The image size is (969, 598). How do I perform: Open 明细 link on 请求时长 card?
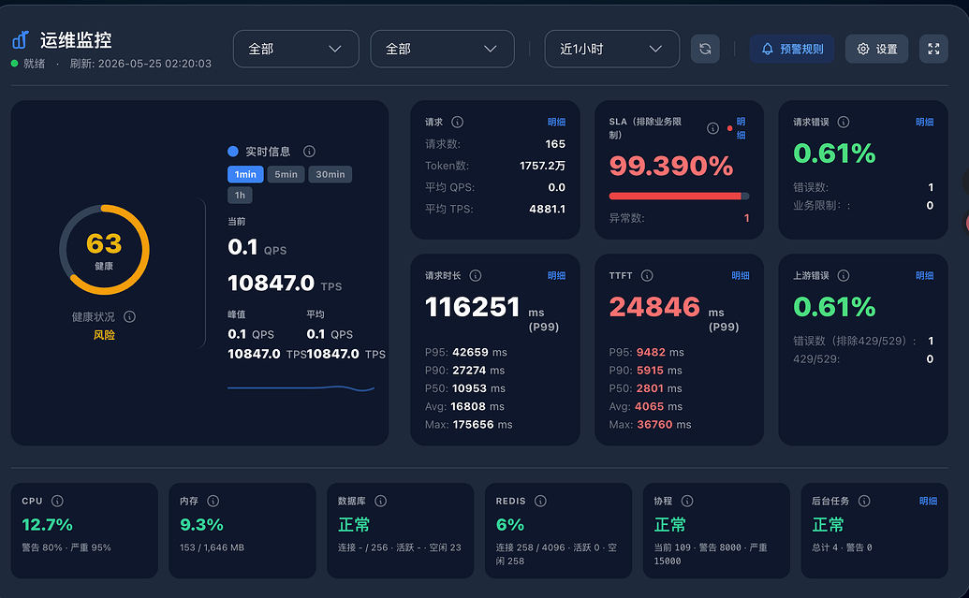pos(556,275)
